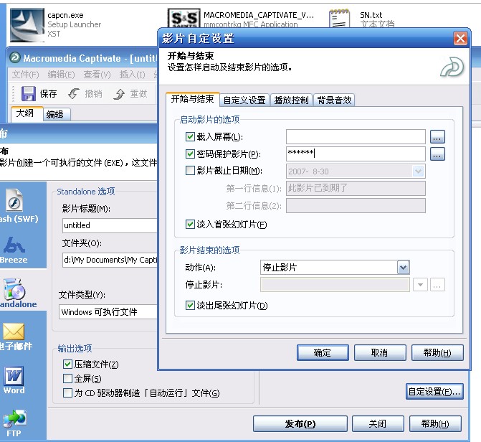Toggle 淡出尾张幻灯片 checkbox
Image resolution: width=481 pixels, height=442 pixels.
[x=190, y=306]
